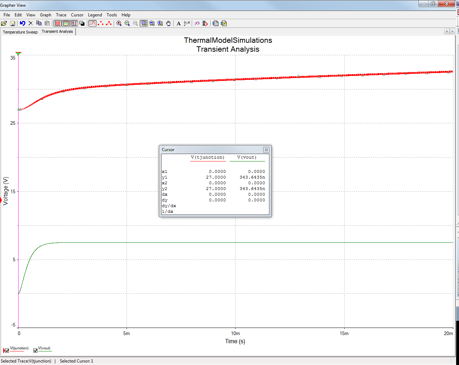Click the Export to measurement file icon
Image resolution: width=459 pixels, height=365 pixels.
[224, 24]
